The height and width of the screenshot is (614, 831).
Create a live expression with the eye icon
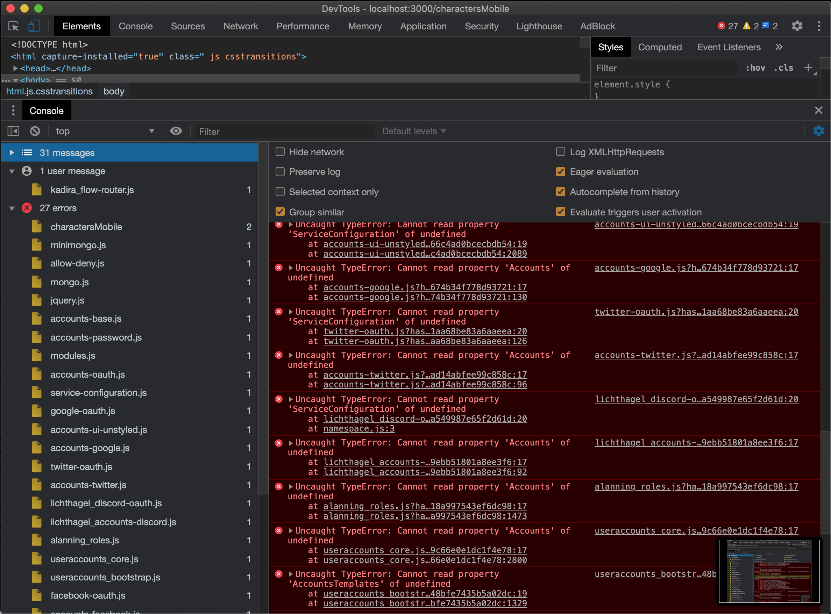(176, 131)
